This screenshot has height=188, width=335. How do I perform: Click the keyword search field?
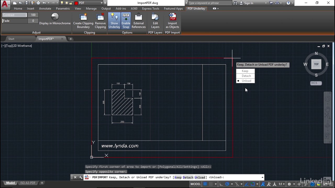209,3
